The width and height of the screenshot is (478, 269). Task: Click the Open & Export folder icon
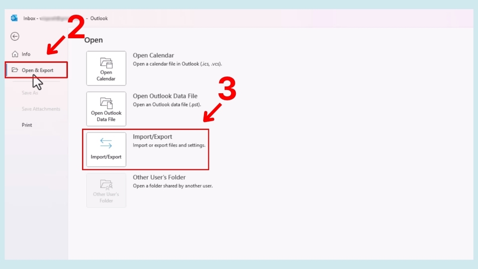coord(15,70)
